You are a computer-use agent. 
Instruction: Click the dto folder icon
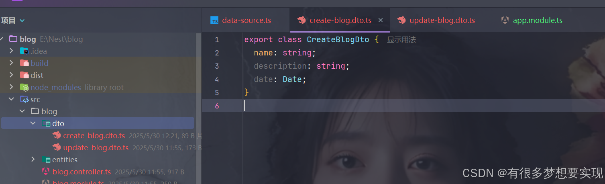click(46, 123)
